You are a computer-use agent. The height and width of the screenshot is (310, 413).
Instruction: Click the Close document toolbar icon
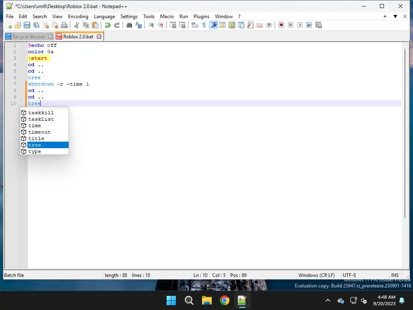coord(46,25)
